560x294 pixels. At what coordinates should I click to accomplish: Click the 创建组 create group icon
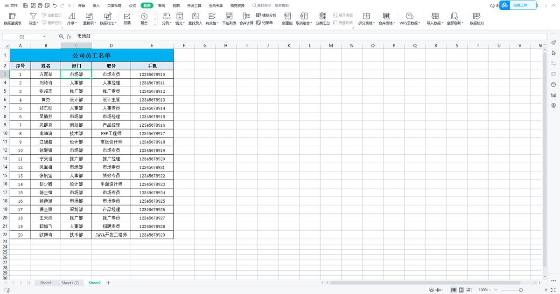287,19
